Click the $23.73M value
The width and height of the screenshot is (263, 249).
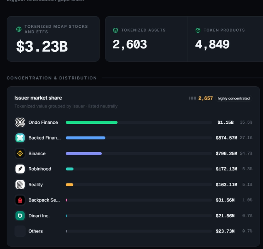click(225, 231)
